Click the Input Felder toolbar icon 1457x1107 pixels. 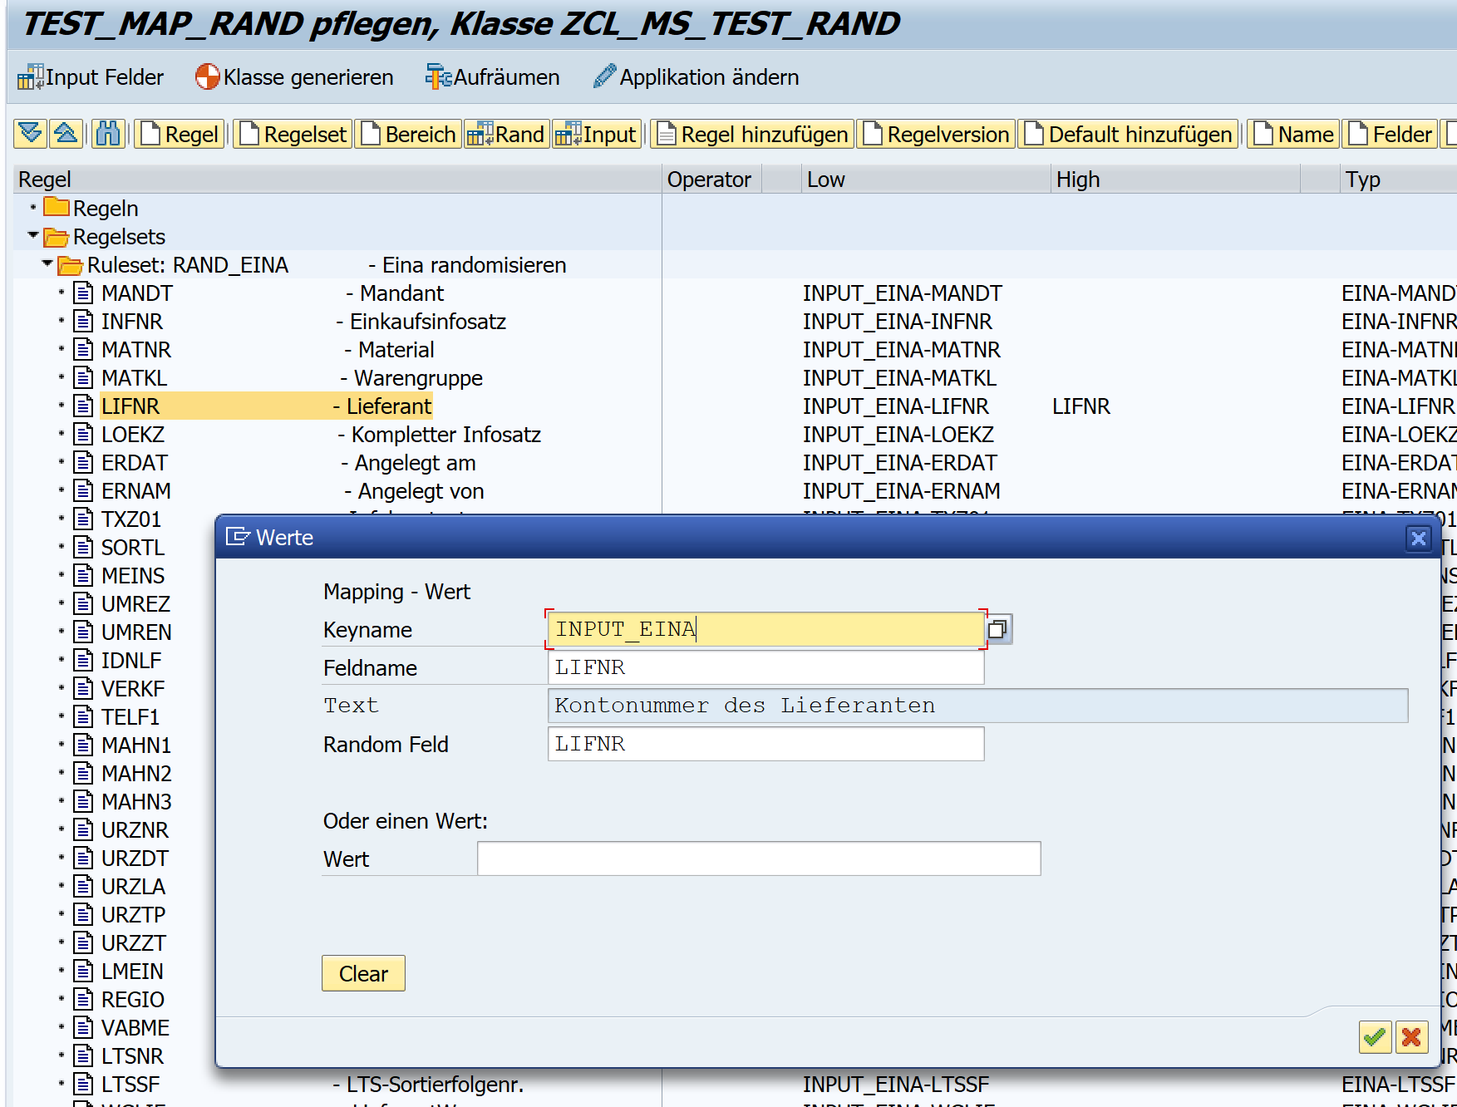(x=30, y=77)
